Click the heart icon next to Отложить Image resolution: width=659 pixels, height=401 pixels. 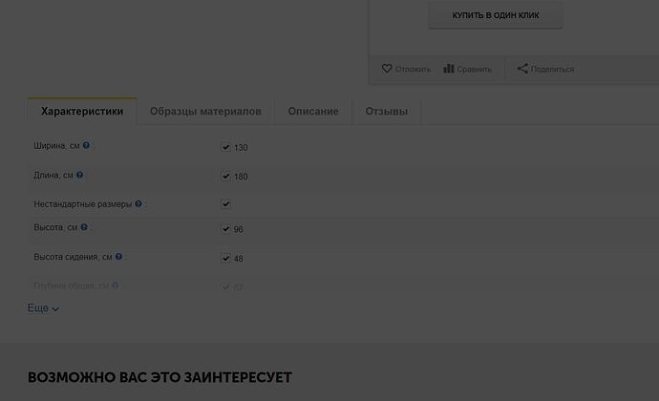[x=387, y=69]
